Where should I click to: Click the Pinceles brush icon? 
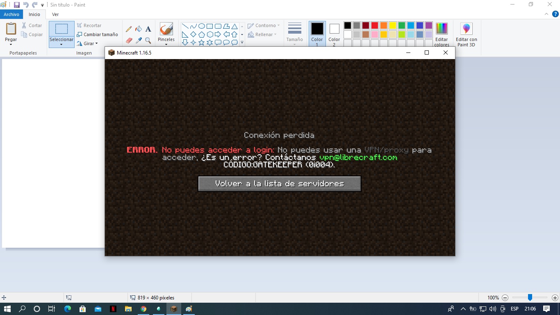click(x=166, y=29)
